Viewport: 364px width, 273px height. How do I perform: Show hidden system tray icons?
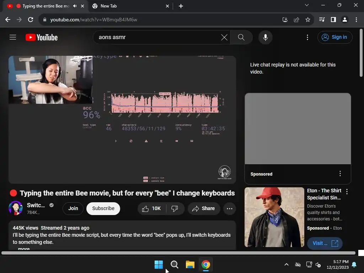(287, 264)
